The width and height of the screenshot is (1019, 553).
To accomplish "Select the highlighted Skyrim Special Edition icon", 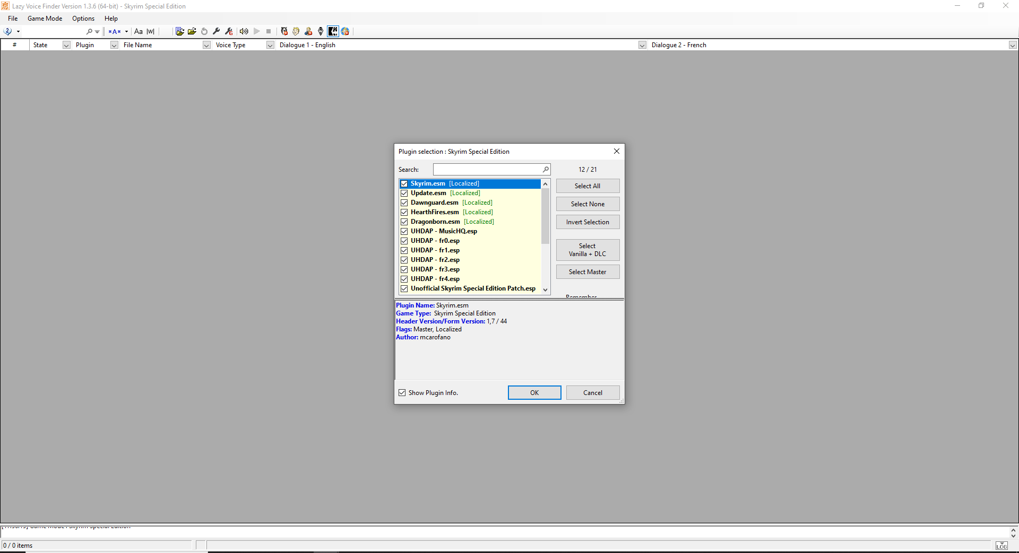I will (333, 31).
